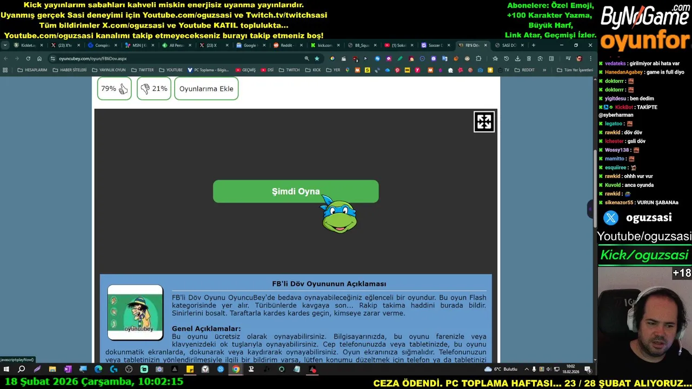Click the 21% thumbs-down dislike button

coord(154,89)
